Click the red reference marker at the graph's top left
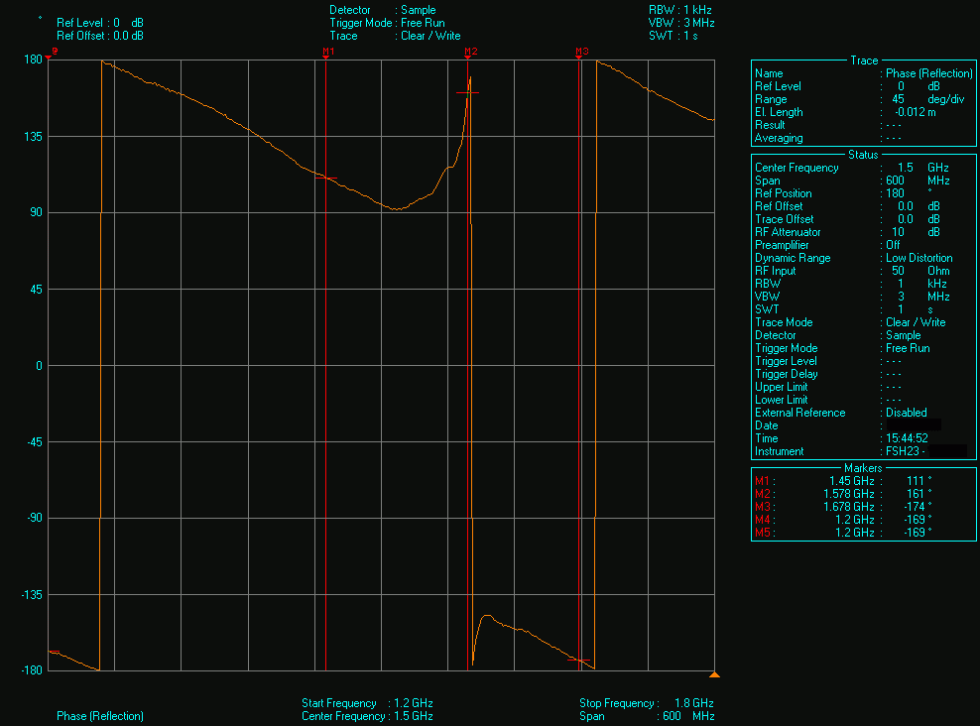Image resolution: width=980 pixels, height=726 pixels. click(x=52, y=53)
